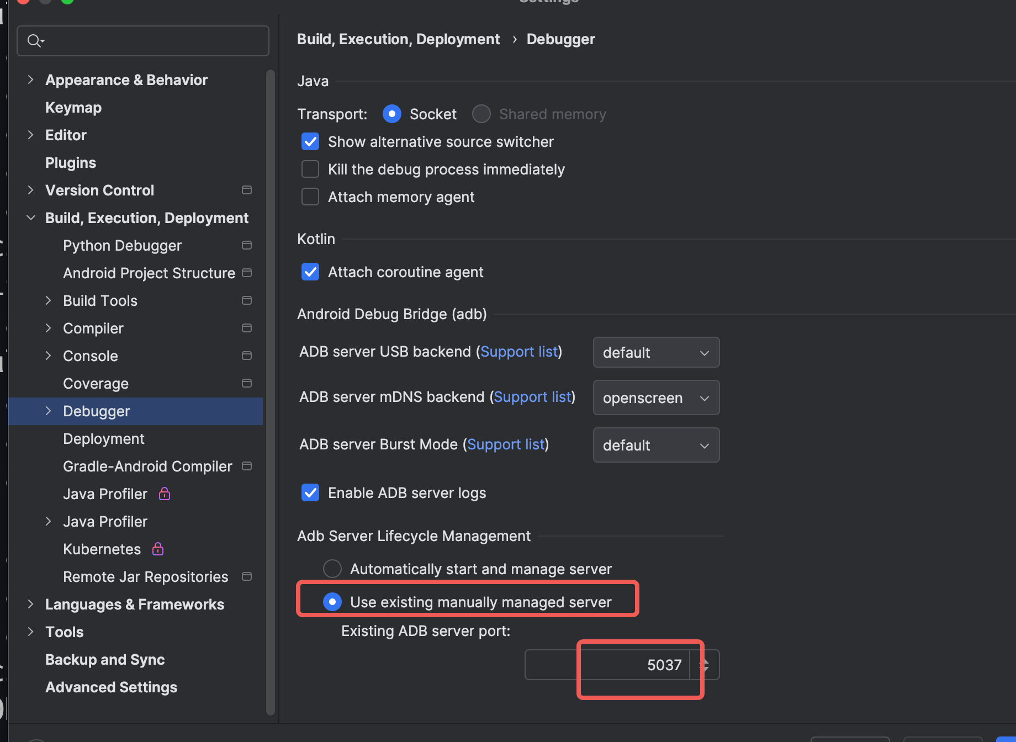This screenshot has height=742, width=1016.
Task: Open Support list link for USB backend
Action: (x=519, y=352)
